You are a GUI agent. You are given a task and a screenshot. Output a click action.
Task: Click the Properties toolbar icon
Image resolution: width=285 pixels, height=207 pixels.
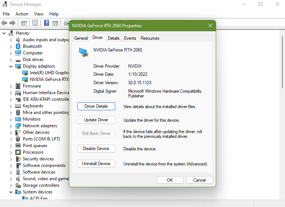tap(35, 23)
